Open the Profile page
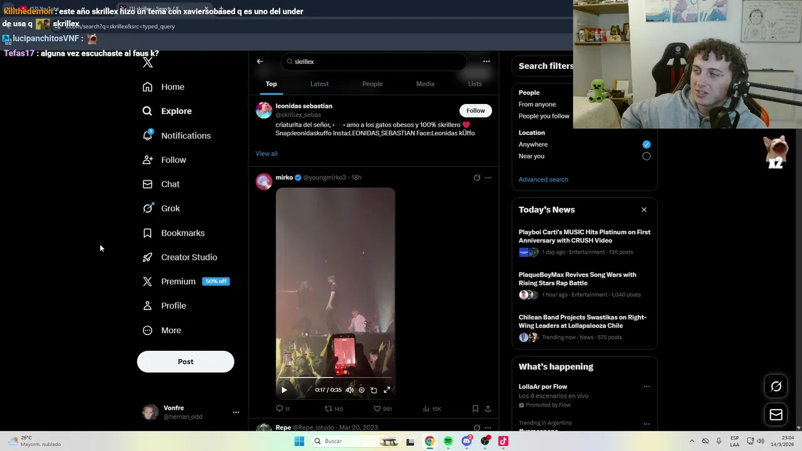 click(x=164, y=306)
